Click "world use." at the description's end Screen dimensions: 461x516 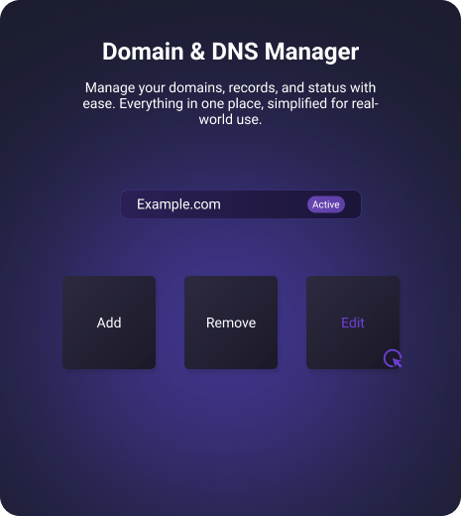[230, 119]
